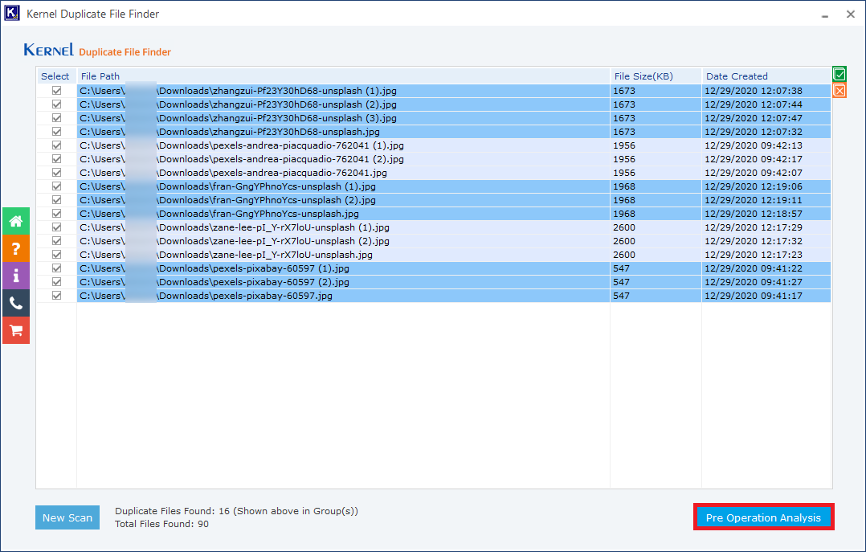Click the Kernel app icon in title bar
Viewport: 866px width, 552px height.
[11, 14]
